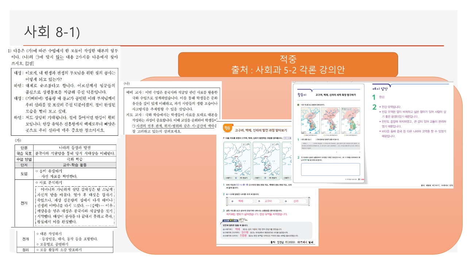Viewport: 467px width, 262px height.
Task: Click the bullet '한강 유역입니다.'
Action: click(x=391, y=107)
